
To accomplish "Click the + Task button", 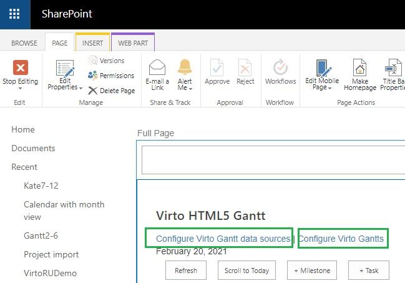I will pos(369,271).
